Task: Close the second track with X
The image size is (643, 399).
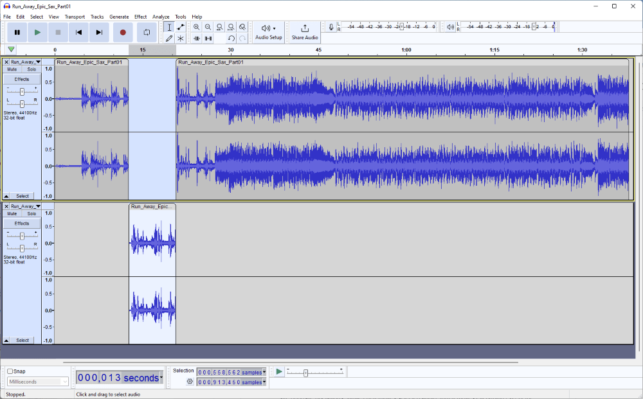Action: click(x=6, y=206)
